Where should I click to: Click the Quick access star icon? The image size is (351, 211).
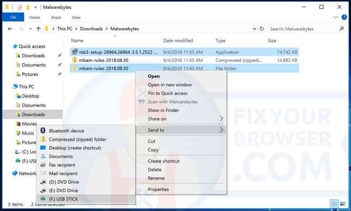(15, 46)
